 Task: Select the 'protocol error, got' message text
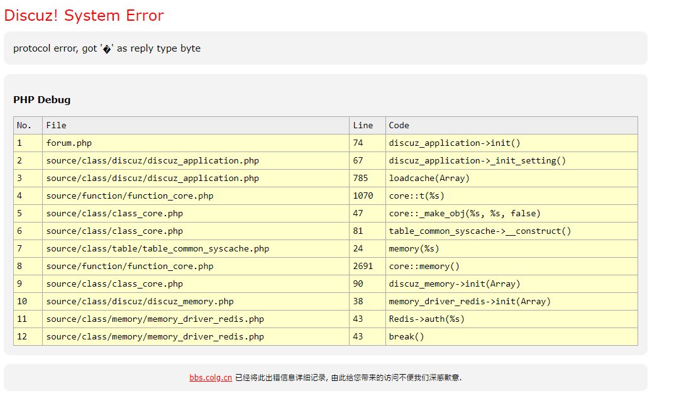coord(107,48)
